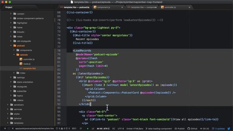Click the styles folder icon
Viewport: 233px width, 131px height.
click(12, 114)
